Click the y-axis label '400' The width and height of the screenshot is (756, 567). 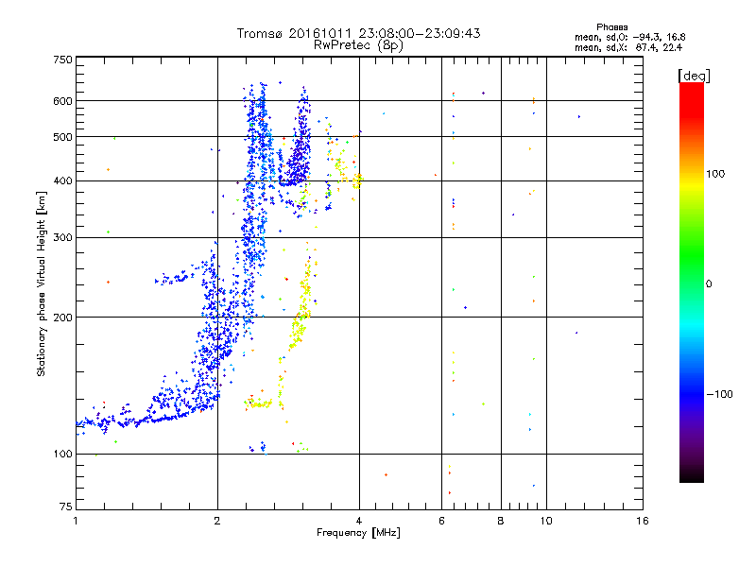[x=62, y=180]
